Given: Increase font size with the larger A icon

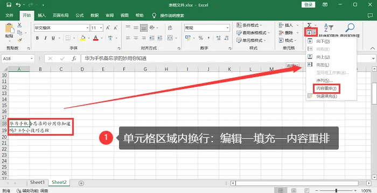Looking at the screenshot, I should point(108,28).
